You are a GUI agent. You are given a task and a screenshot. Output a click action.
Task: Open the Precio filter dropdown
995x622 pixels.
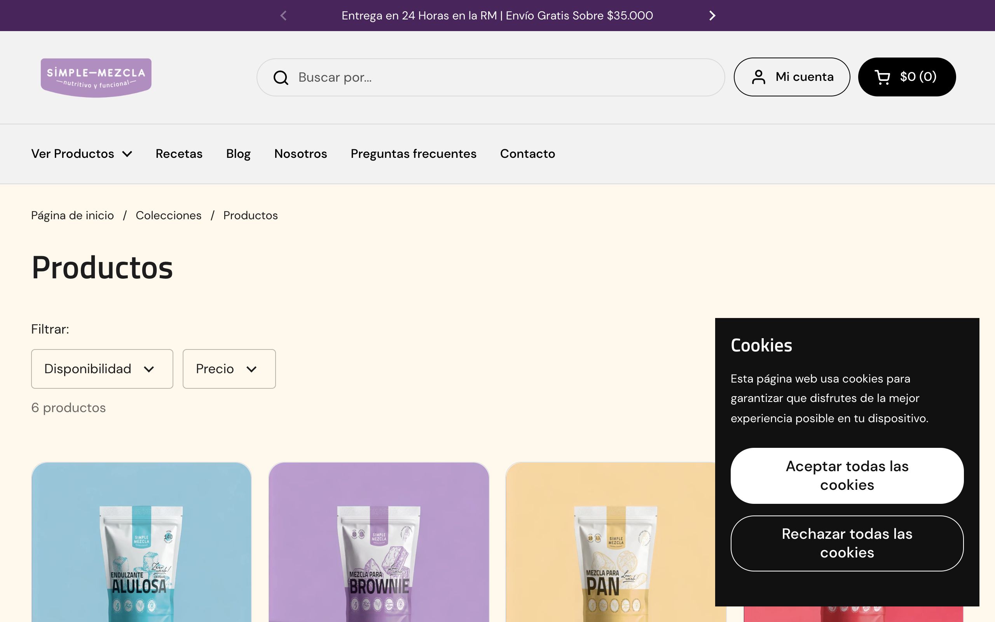229,369
